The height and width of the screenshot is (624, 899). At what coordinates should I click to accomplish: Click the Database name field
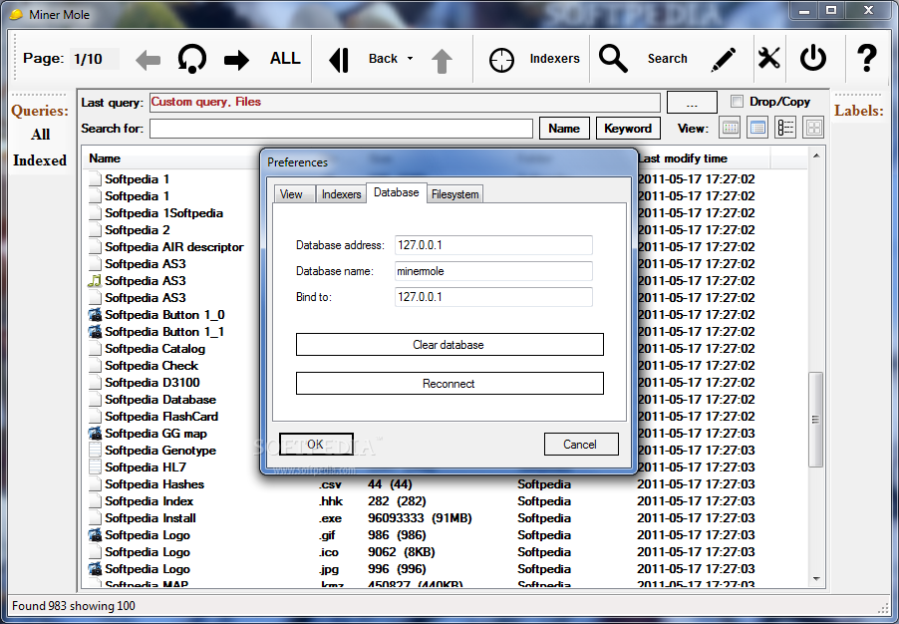coord(493,271)
